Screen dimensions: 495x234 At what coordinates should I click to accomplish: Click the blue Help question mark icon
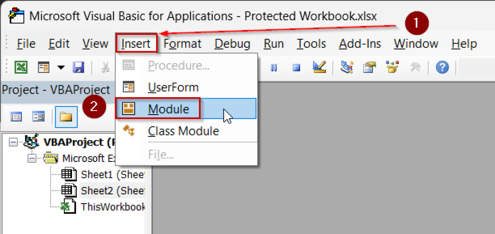(x=442, y=67)
